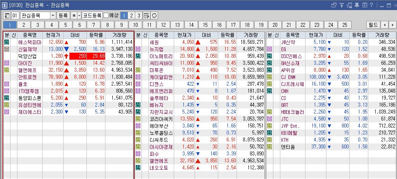Select stock 코리아써키 in the middle table
Image resolution: width=397 pixels, height=179 pixels.
coord(161,119)
